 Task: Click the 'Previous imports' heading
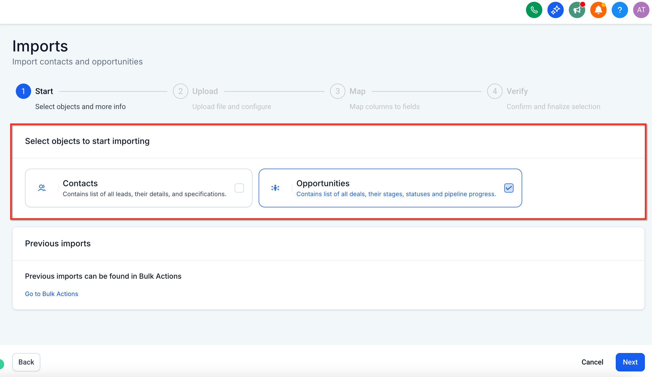[x=58, y=244]
